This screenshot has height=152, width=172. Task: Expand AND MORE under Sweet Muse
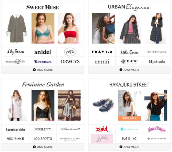coord(43,70)
